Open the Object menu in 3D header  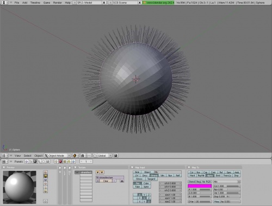tap(38, 156)
